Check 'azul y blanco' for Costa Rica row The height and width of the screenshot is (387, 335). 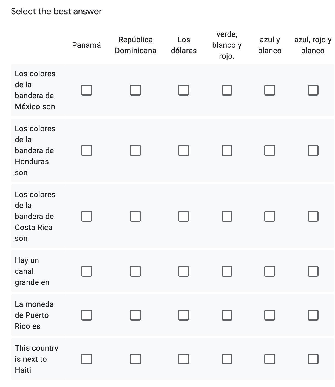pyautogui.click(x=270, y=216)
